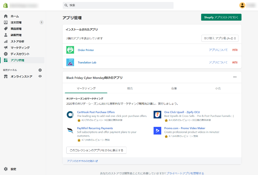Open the Translation Lab app link

(x=87, y=62)
